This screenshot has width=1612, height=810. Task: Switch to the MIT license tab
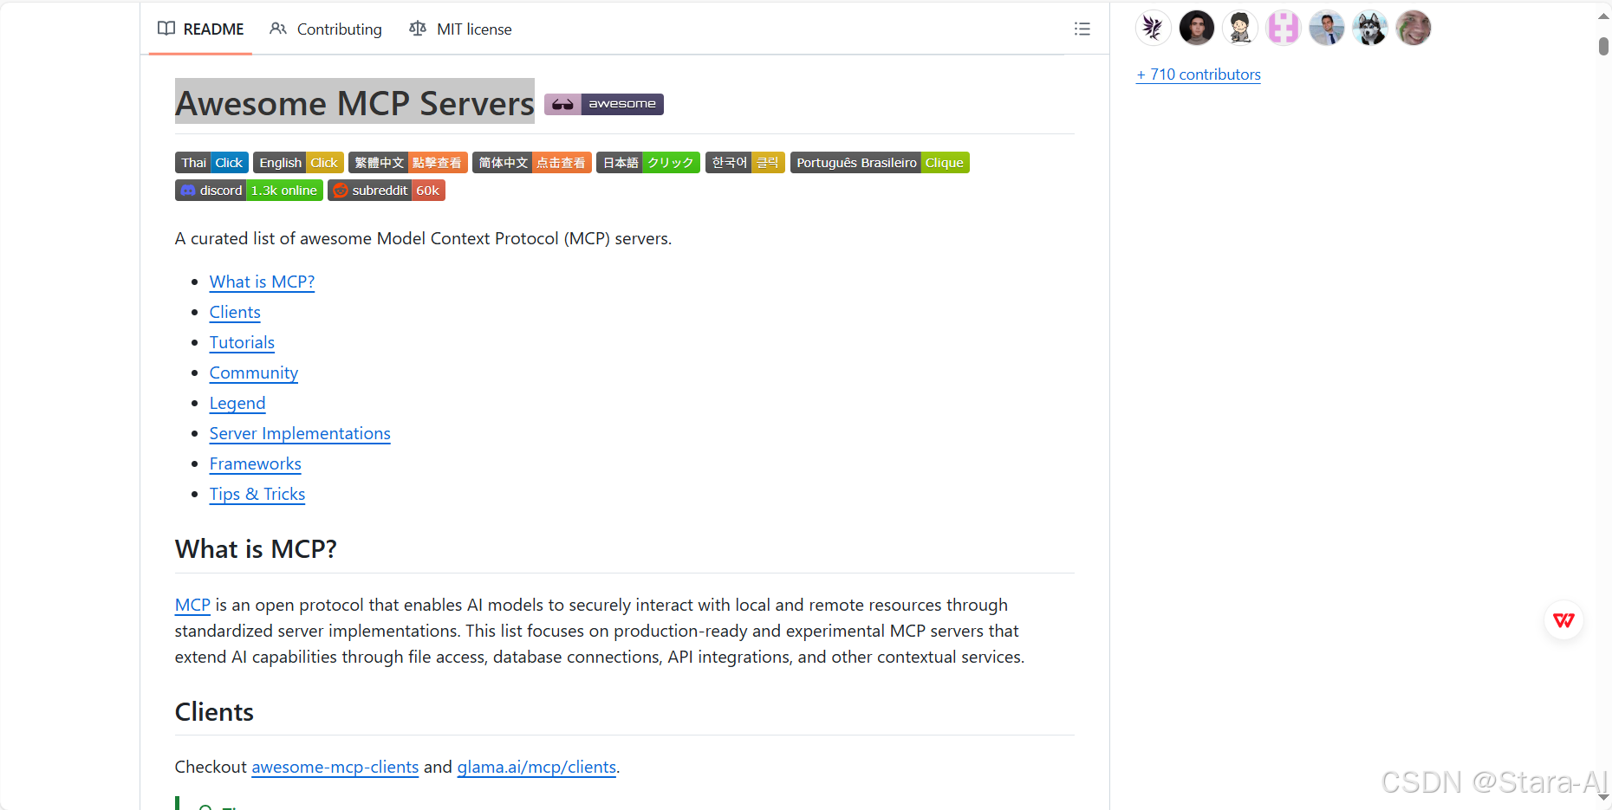[x=460, y=29]
